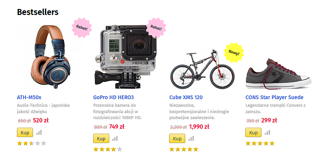Open the Cube XMS 120 product link
This screenshot has width=320, height=159.
point(186,97)
